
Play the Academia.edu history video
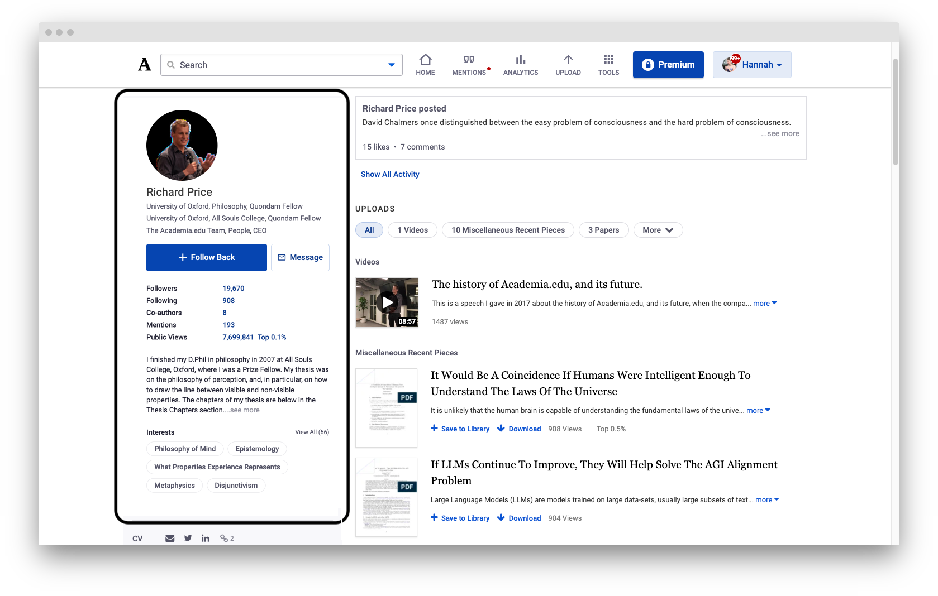tap(387, 302)
